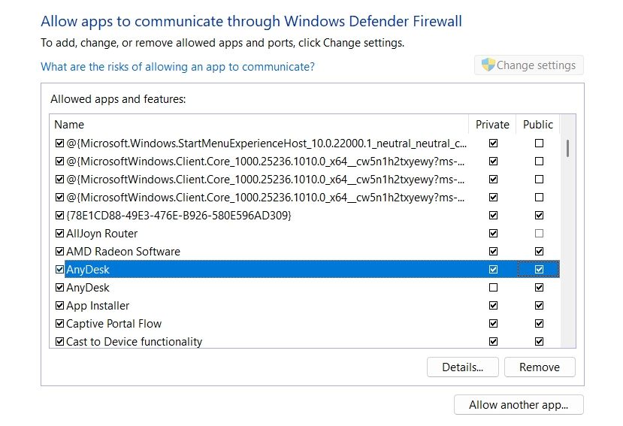Uncheck App Installer name checkbox

coord(59,306)
